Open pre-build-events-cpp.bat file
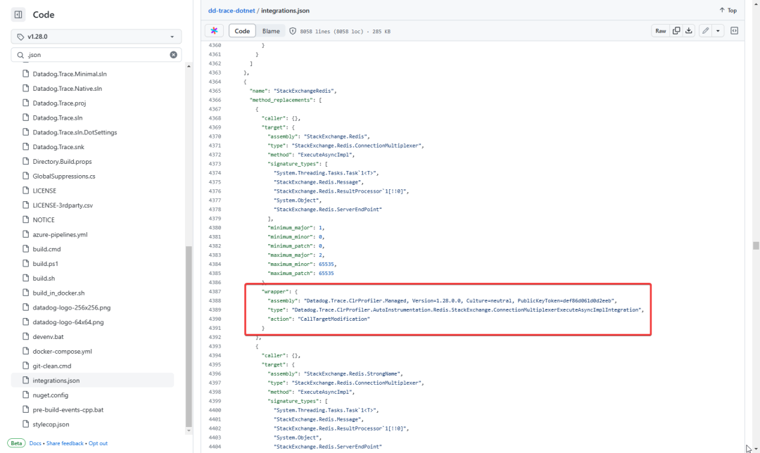This screenshot has width=760, height=453. [68, 409]
